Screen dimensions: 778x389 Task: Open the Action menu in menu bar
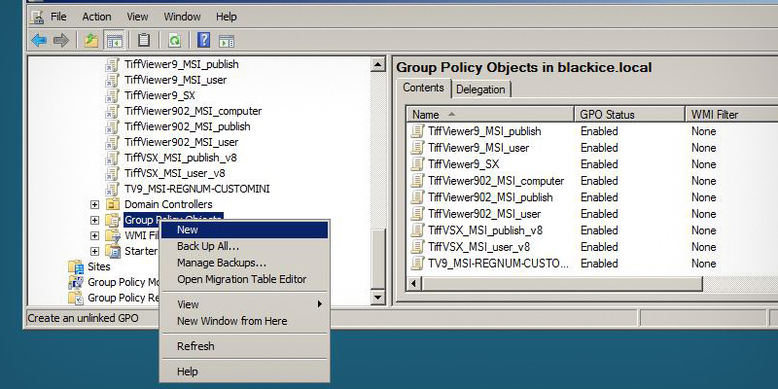click(x=96, y=17)
